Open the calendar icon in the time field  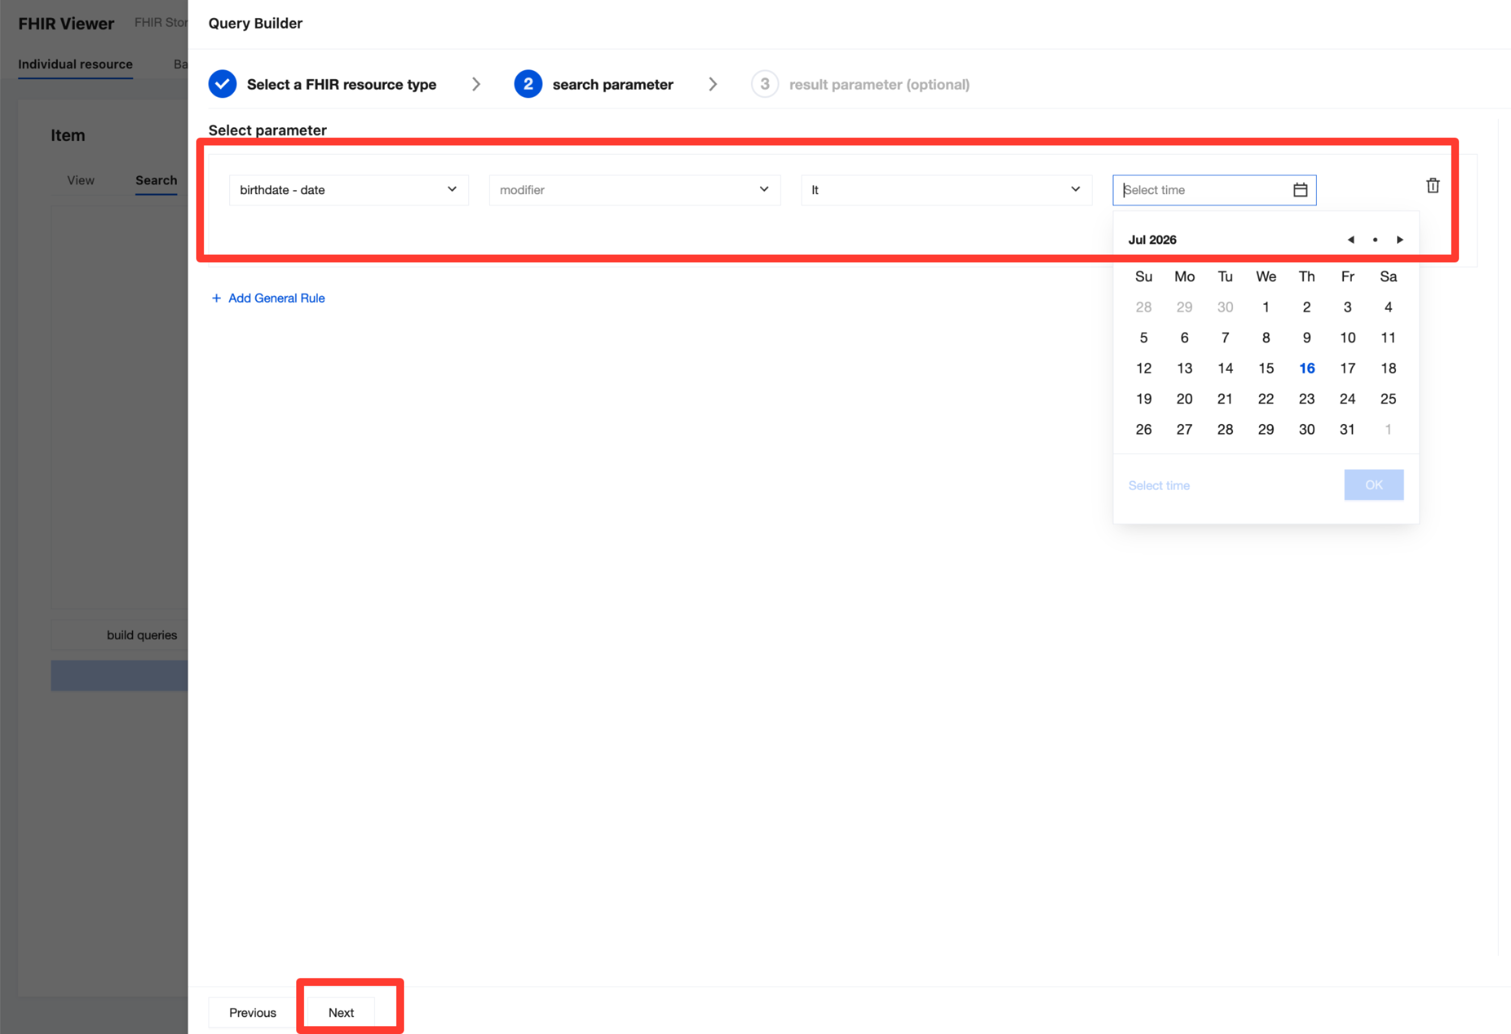coord(1300,190)
